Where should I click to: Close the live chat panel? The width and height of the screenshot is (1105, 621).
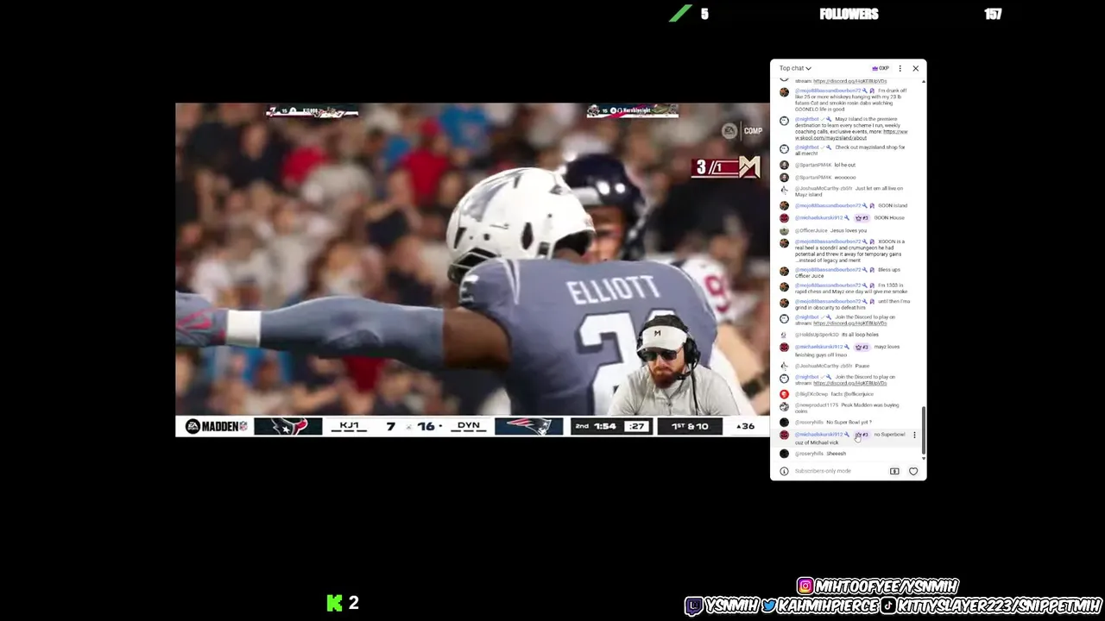pyautogui.click(x=916, y=68)
